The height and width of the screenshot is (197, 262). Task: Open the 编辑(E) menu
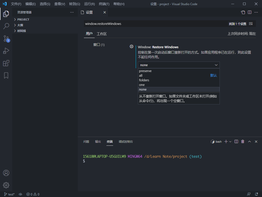(x=30, y=4)
